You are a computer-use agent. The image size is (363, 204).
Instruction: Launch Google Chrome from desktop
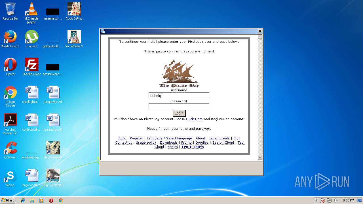[x=10, y=96]
